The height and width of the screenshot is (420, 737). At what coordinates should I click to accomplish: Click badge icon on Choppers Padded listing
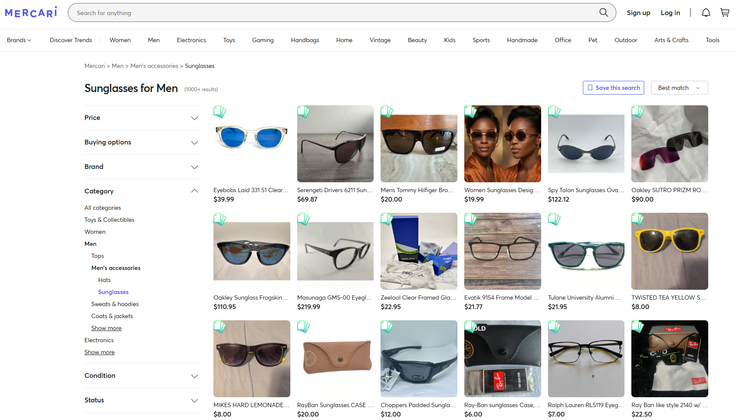coord(387,327)
